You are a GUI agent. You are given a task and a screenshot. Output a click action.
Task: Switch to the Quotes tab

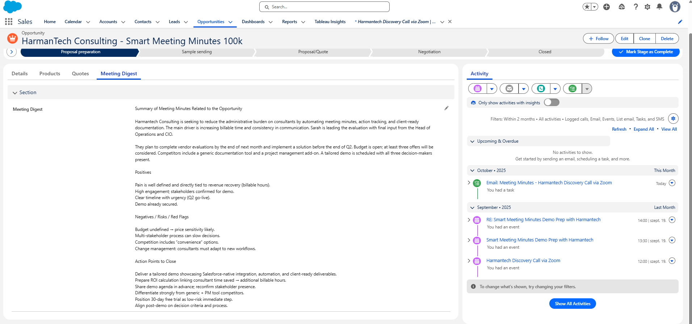[x=80, y=73]
